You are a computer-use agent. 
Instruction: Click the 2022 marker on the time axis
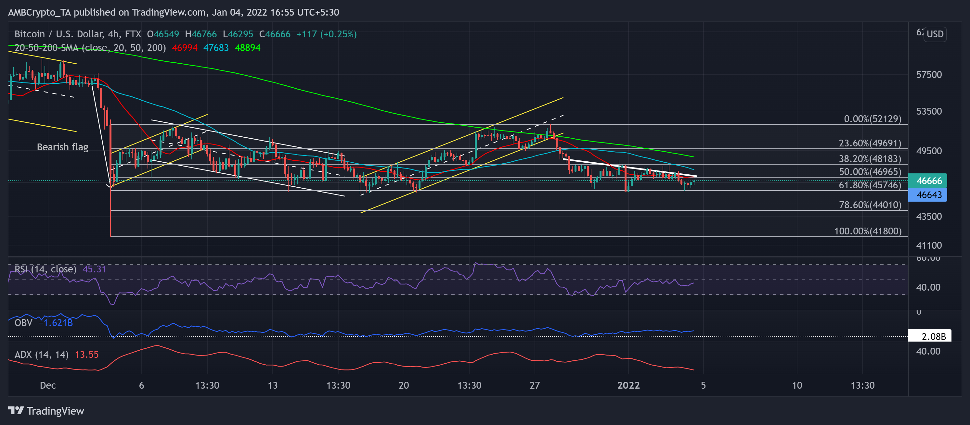pos(628,385)
